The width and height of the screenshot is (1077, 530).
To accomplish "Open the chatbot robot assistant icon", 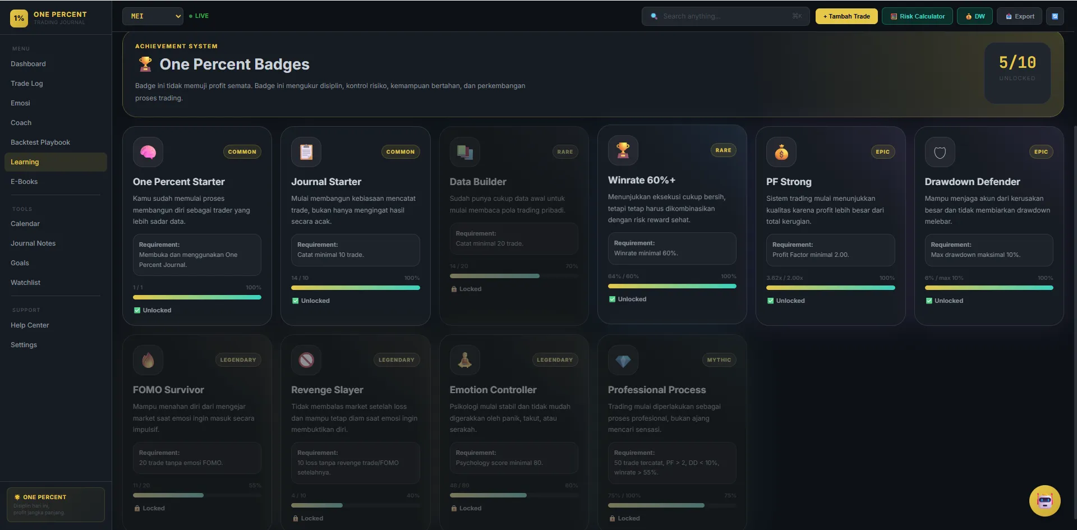I will [x=1044, y=500].
